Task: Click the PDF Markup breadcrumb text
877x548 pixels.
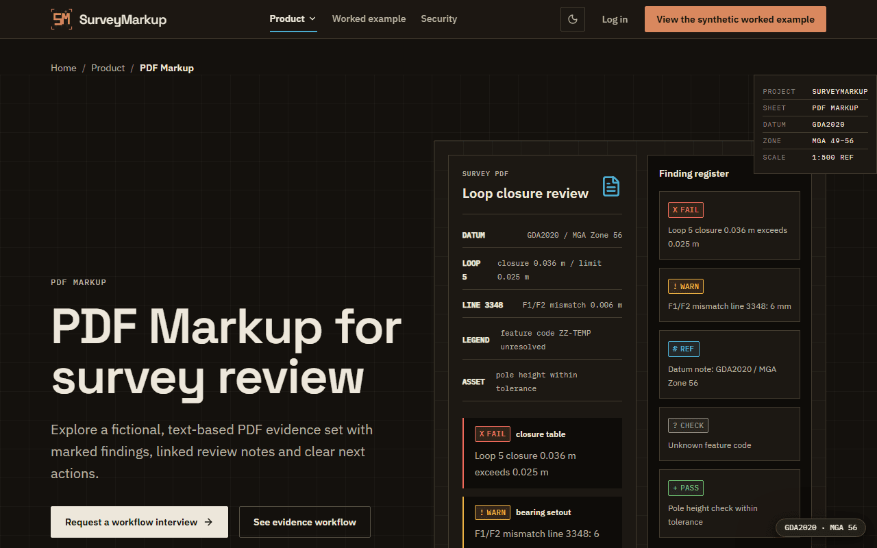Action: pos(166,68)
